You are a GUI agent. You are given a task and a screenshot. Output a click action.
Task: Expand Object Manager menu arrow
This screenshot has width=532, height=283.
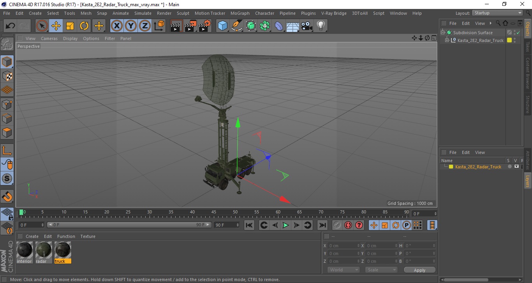[491, 23]
